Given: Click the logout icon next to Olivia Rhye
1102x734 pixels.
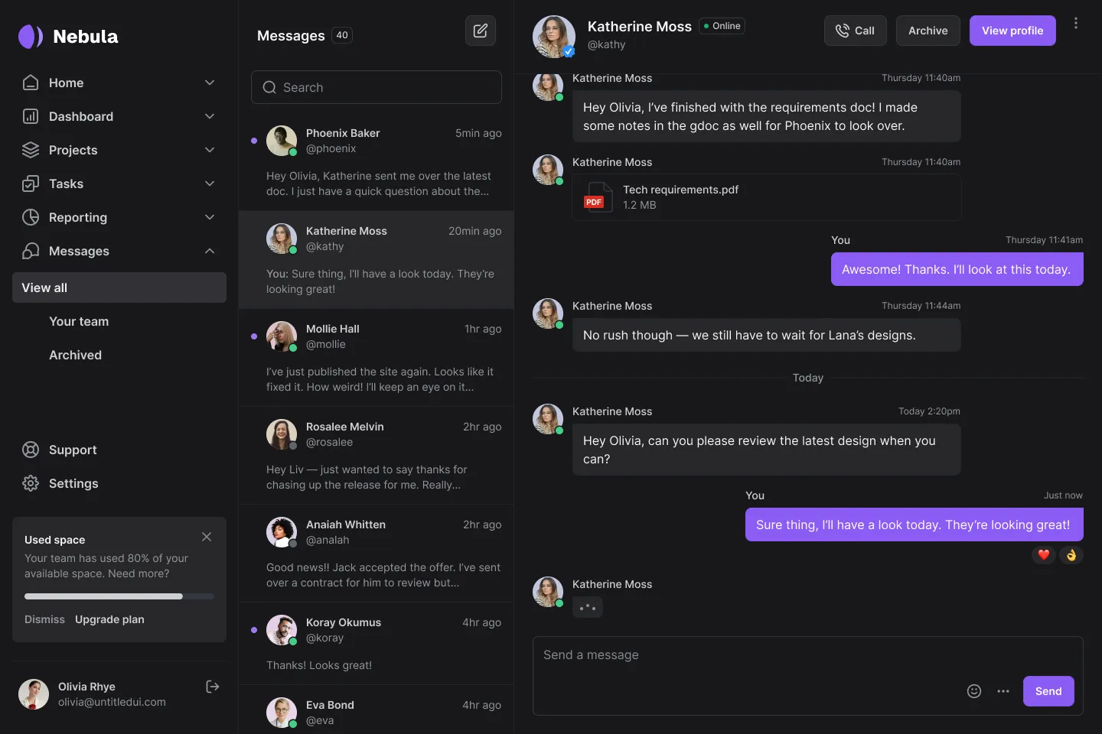Looking at the screenshot, I should [x=212, y=687].
